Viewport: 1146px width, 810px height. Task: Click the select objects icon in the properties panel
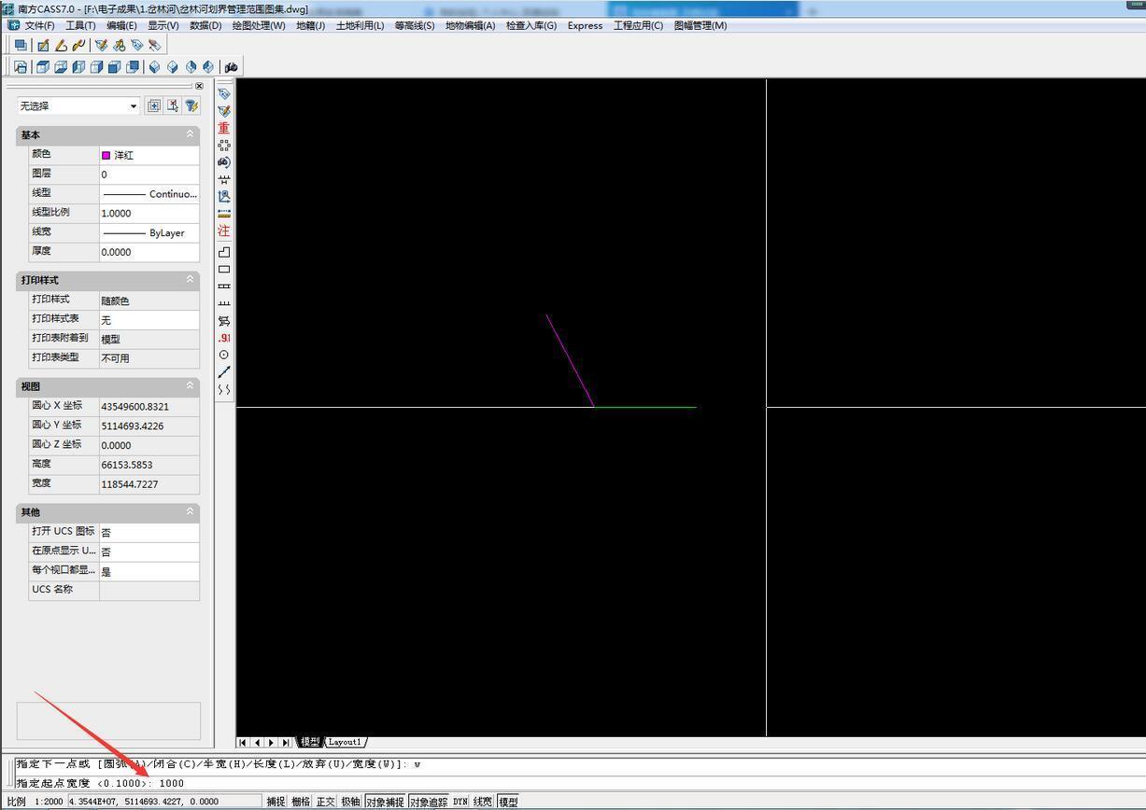173,106
